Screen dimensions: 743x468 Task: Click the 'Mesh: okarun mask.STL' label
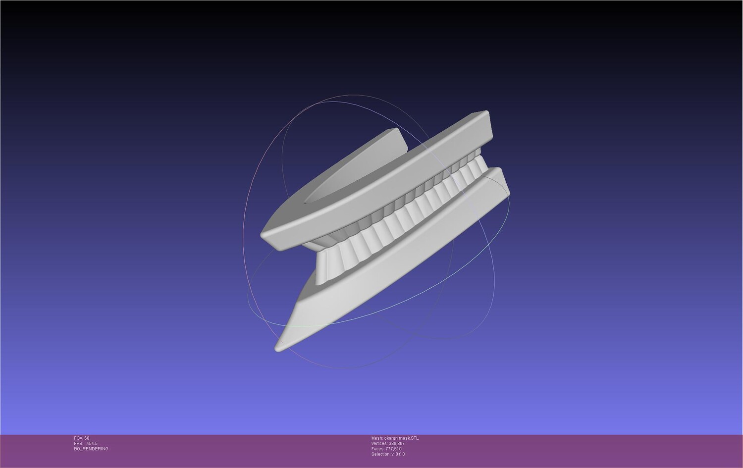coord(395,438)
